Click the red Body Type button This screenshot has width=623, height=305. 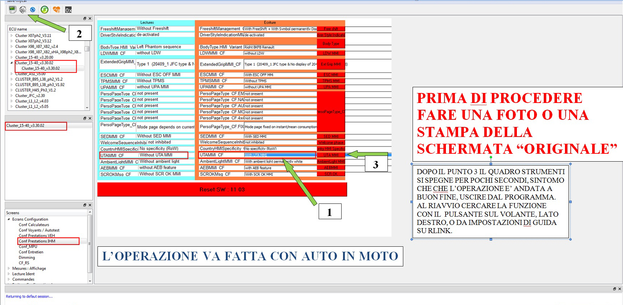(x=331, y=44)
